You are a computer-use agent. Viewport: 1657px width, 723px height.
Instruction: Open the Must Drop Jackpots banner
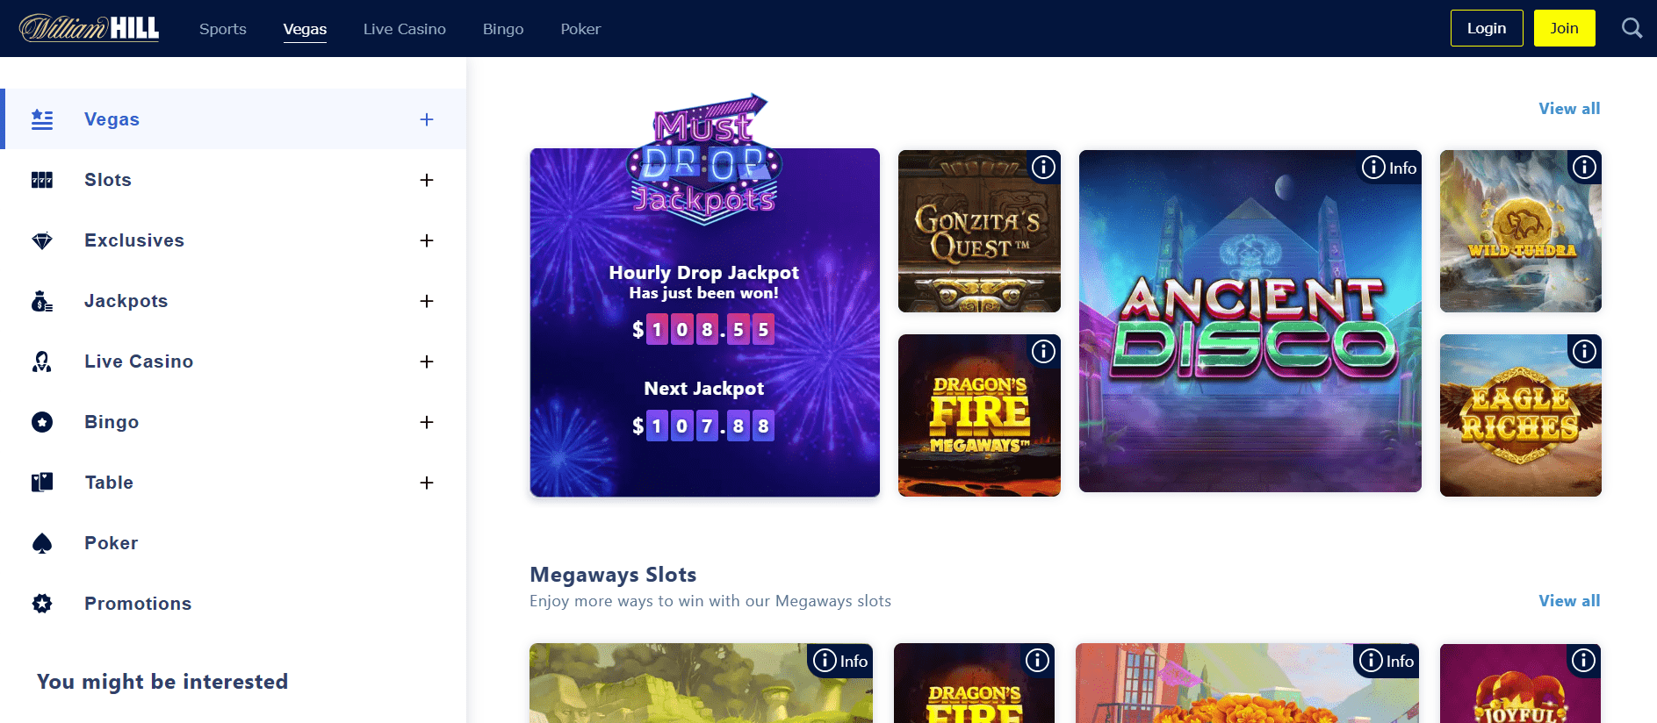pos(704,322)
